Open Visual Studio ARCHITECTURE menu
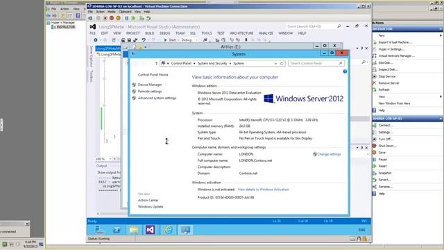The image size is (444, 250). pyautogui.click(x=241, y=33)
